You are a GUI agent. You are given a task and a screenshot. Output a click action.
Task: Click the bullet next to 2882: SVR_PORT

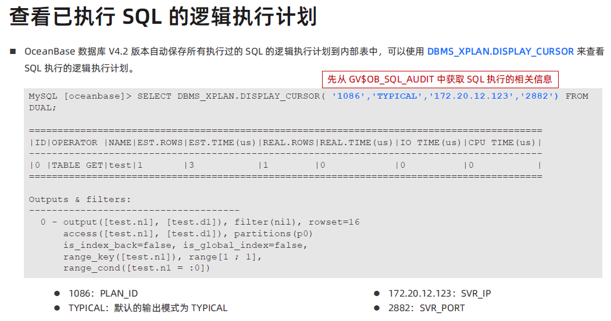point(377,308)
